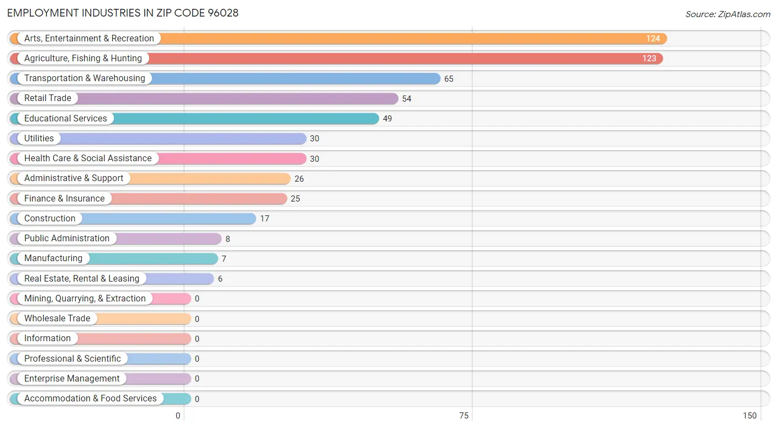Click the Source: ZipAtlas.com credit
Image resolution: width=777 pixels, height=429 pixels.
point(728,14)
